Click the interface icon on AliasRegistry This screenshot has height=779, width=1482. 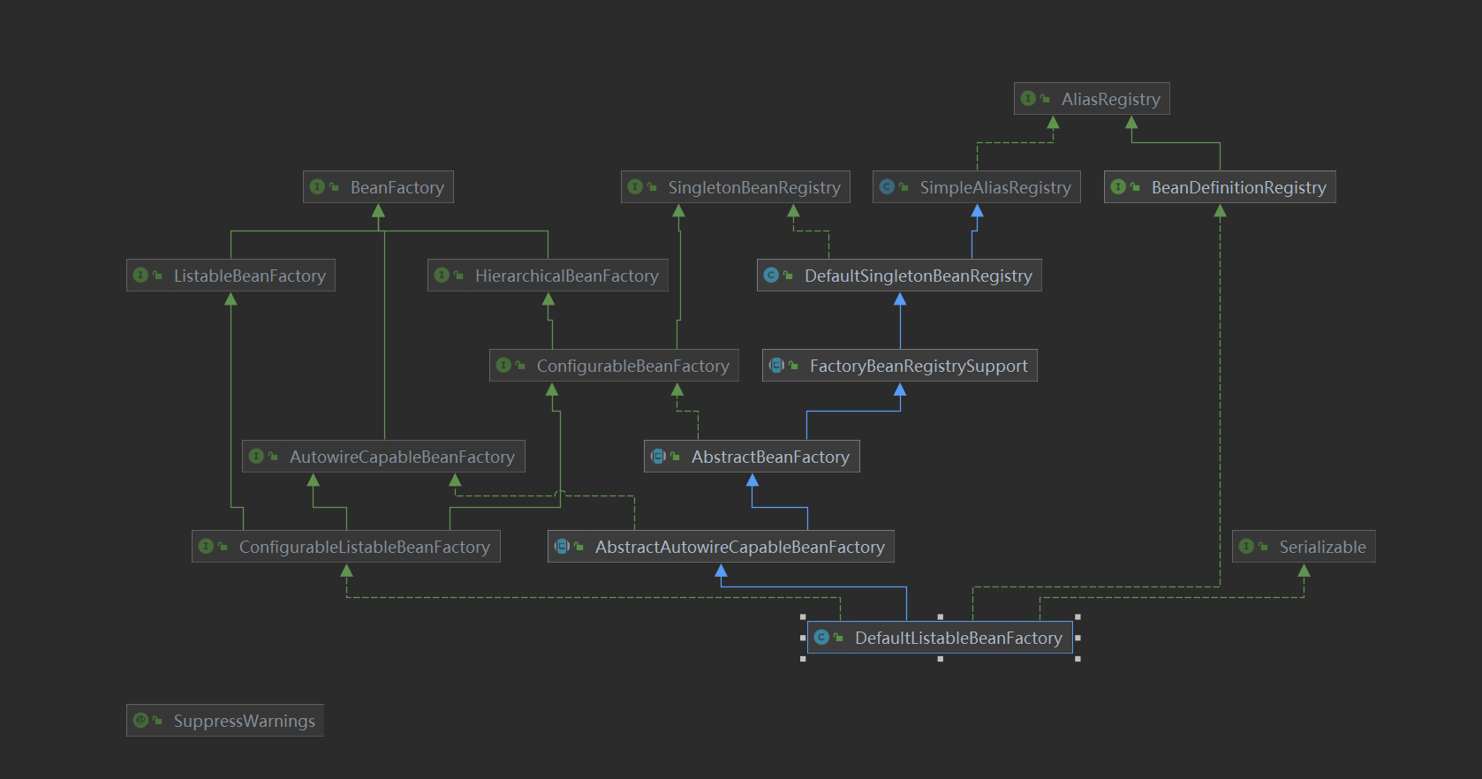tap(1028, 98)
